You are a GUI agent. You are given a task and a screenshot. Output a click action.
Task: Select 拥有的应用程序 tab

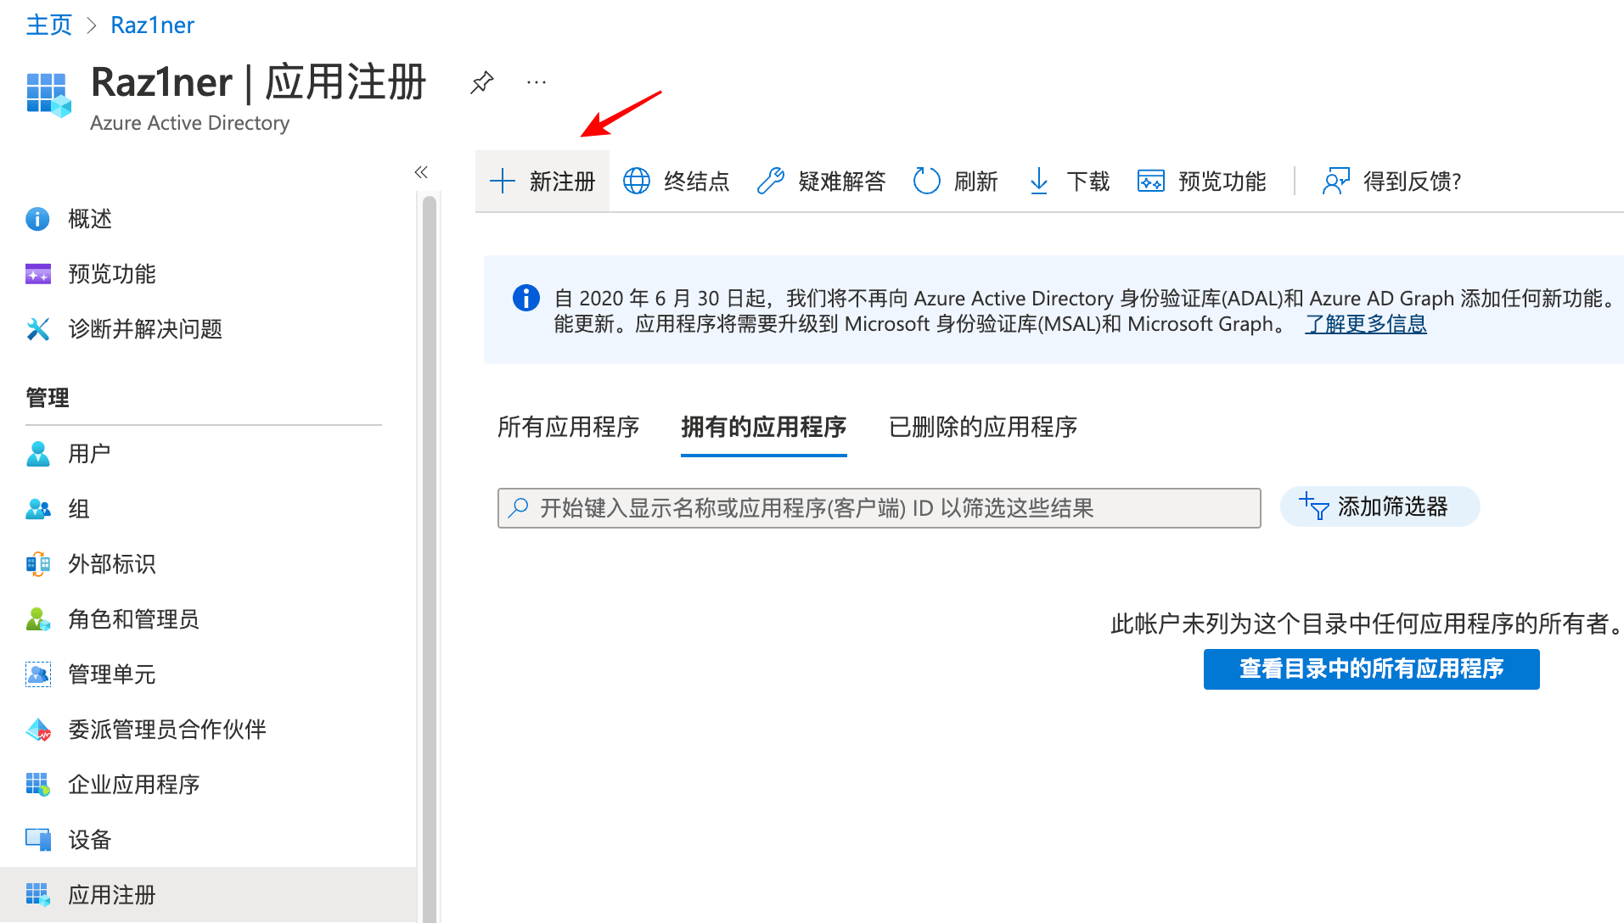tap(763, 427)
